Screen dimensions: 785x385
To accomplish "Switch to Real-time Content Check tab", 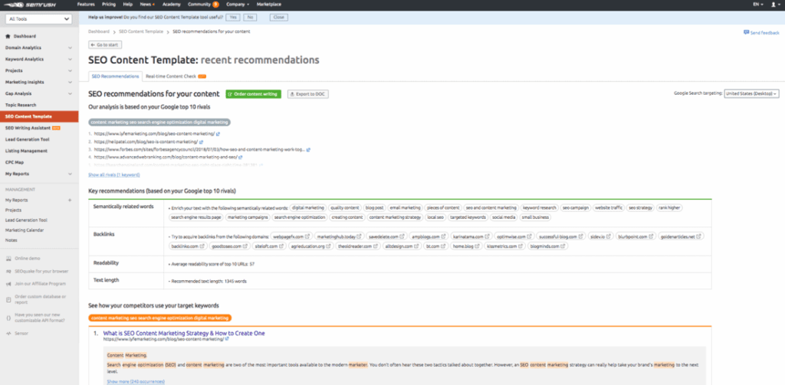I will click(176, 77).
